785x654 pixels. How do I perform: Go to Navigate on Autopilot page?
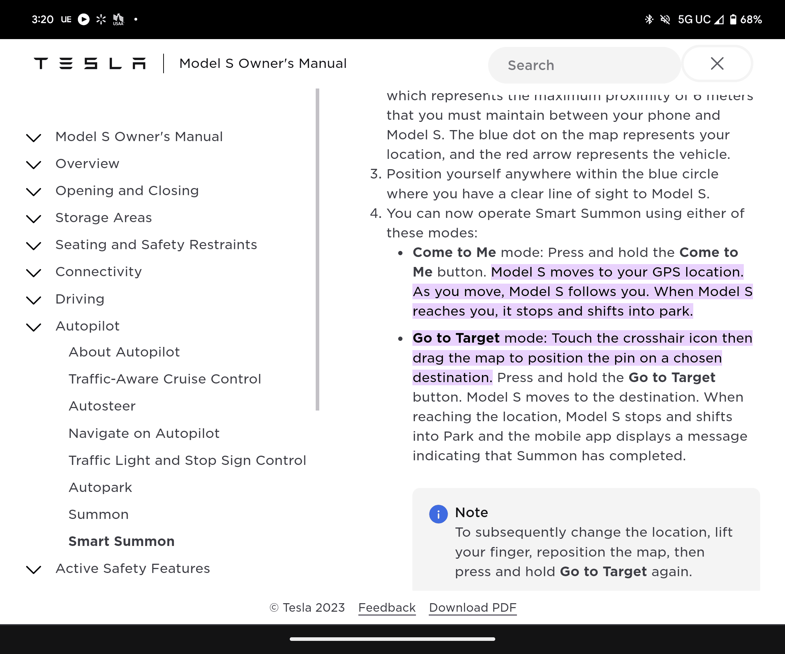[x=144, y=433]
